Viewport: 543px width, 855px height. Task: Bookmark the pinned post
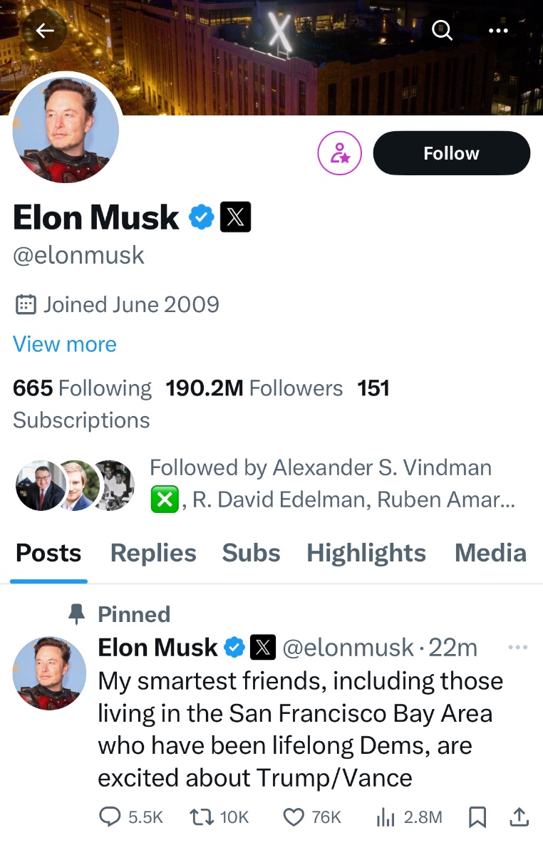point(477,817)
